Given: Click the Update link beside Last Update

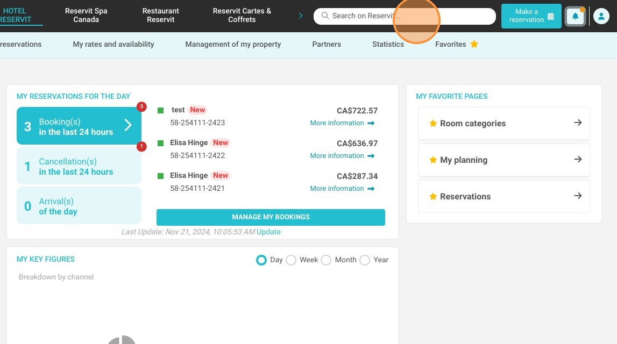Looking at the screenshot, I should (x=268, y=232).
